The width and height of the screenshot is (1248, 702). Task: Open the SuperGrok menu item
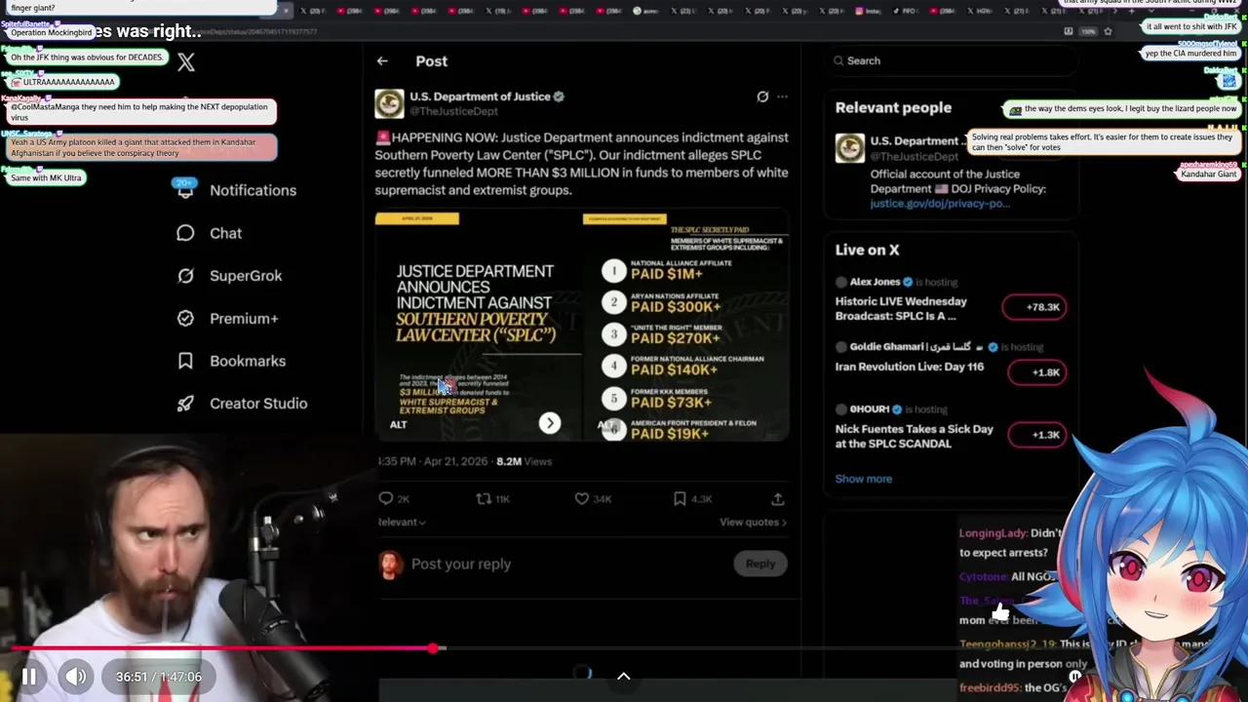(x=229, y=276)
